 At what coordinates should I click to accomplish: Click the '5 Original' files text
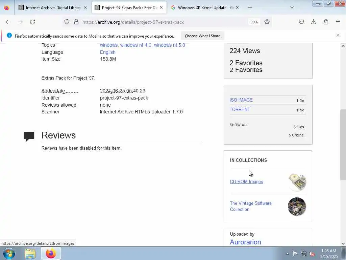click(x=296, y=135)
